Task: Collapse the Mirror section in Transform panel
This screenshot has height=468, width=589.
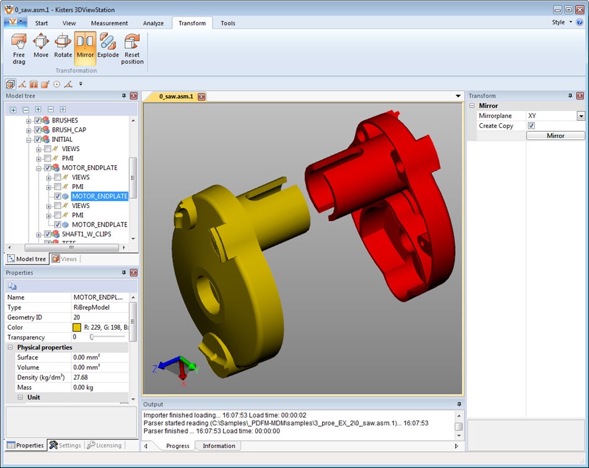Action: pyautogui.click(x=472, y=105)
